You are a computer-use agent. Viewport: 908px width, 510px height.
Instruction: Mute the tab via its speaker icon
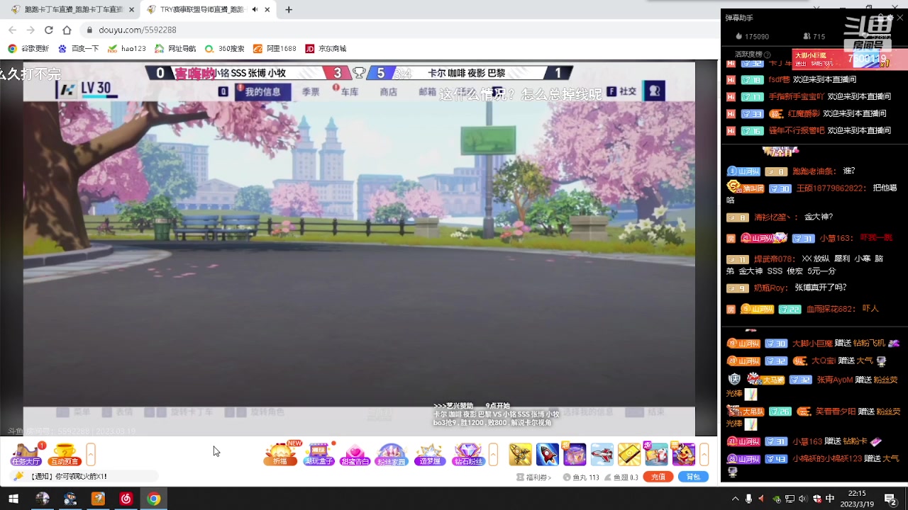pos(255,10)
